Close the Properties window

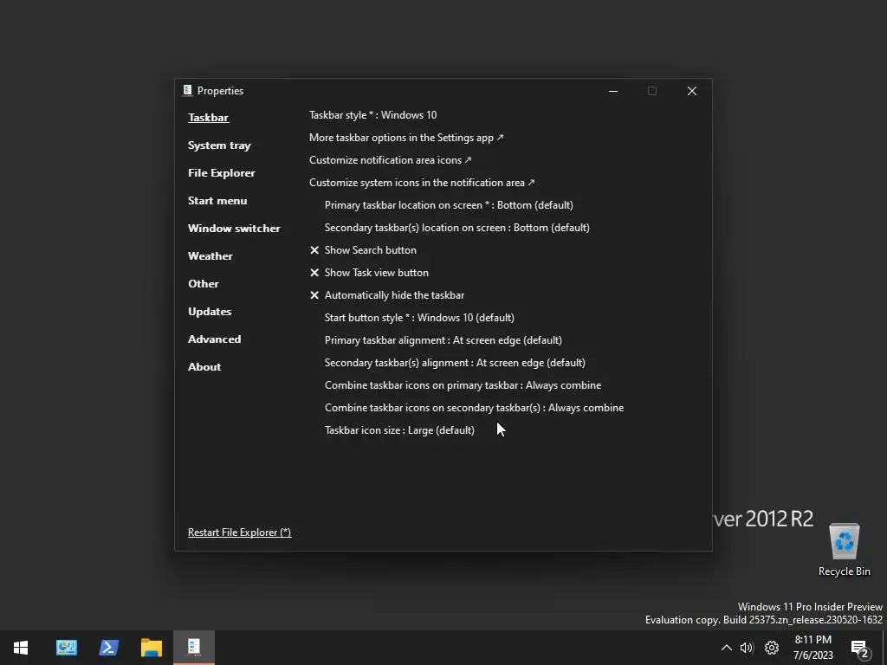point(692,91)
